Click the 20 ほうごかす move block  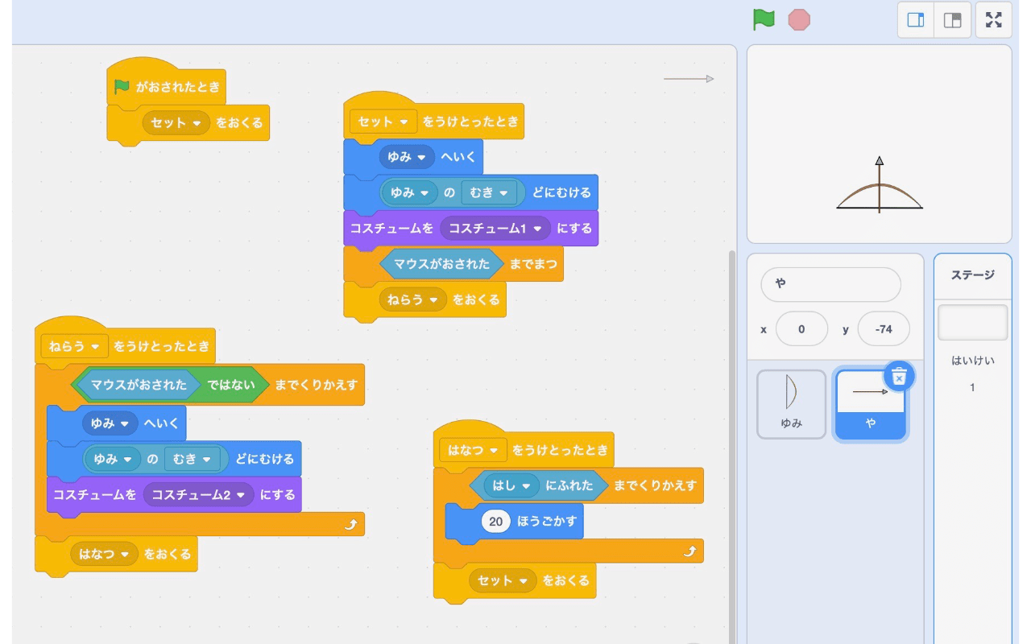click(x=514, y=521)
